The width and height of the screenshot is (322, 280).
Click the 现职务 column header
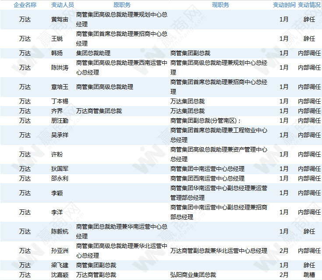point(220,5)
